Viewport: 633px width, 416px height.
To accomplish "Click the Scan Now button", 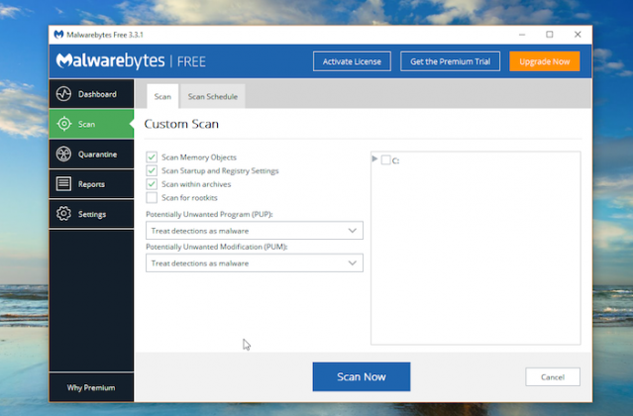I will (362, 376).
